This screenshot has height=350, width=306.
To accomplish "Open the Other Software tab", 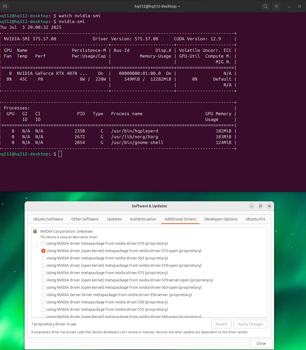I will point(85,219).
